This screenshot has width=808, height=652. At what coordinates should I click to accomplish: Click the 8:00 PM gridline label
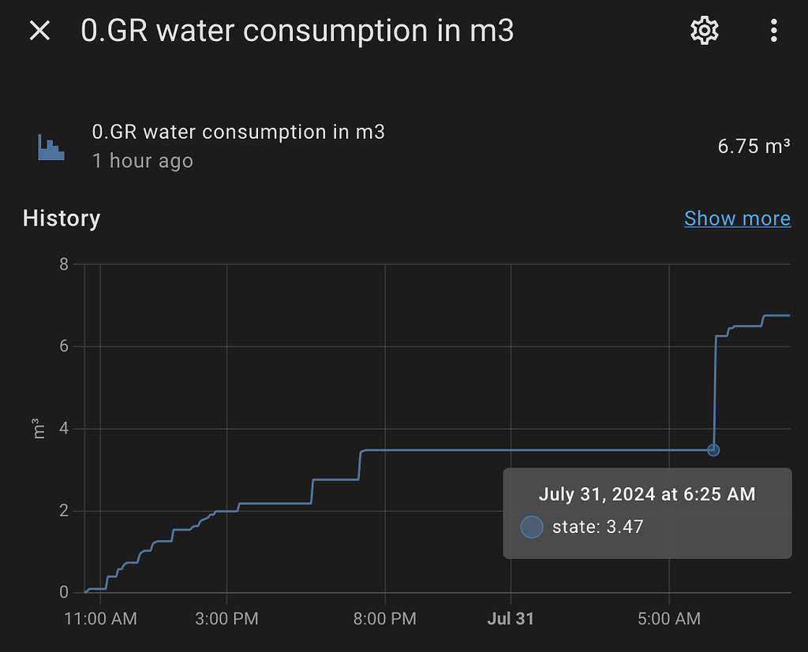tap(385, 619)
